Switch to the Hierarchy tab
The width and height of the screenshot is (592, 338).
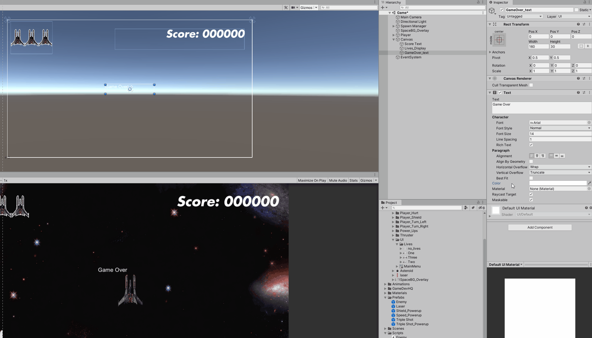pos(393,2)
